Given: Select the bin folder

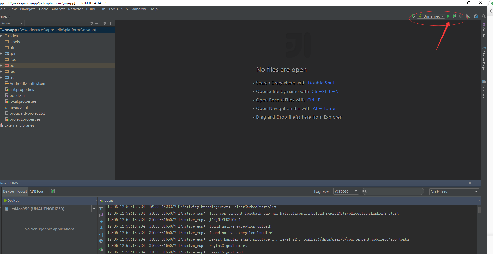Looking at the screenshot, I should (x=12, y=48).
